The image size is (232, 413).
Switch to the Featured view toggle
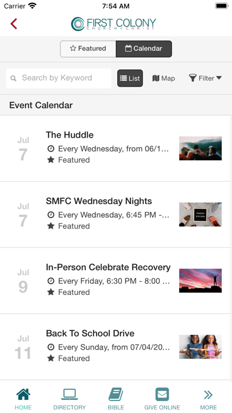click(x=88, y=49)
